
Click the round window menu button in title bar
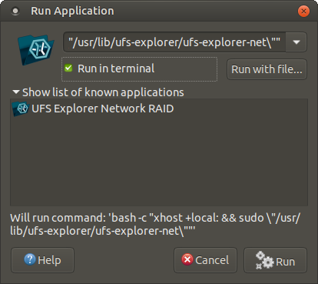[x=15, y=11]
